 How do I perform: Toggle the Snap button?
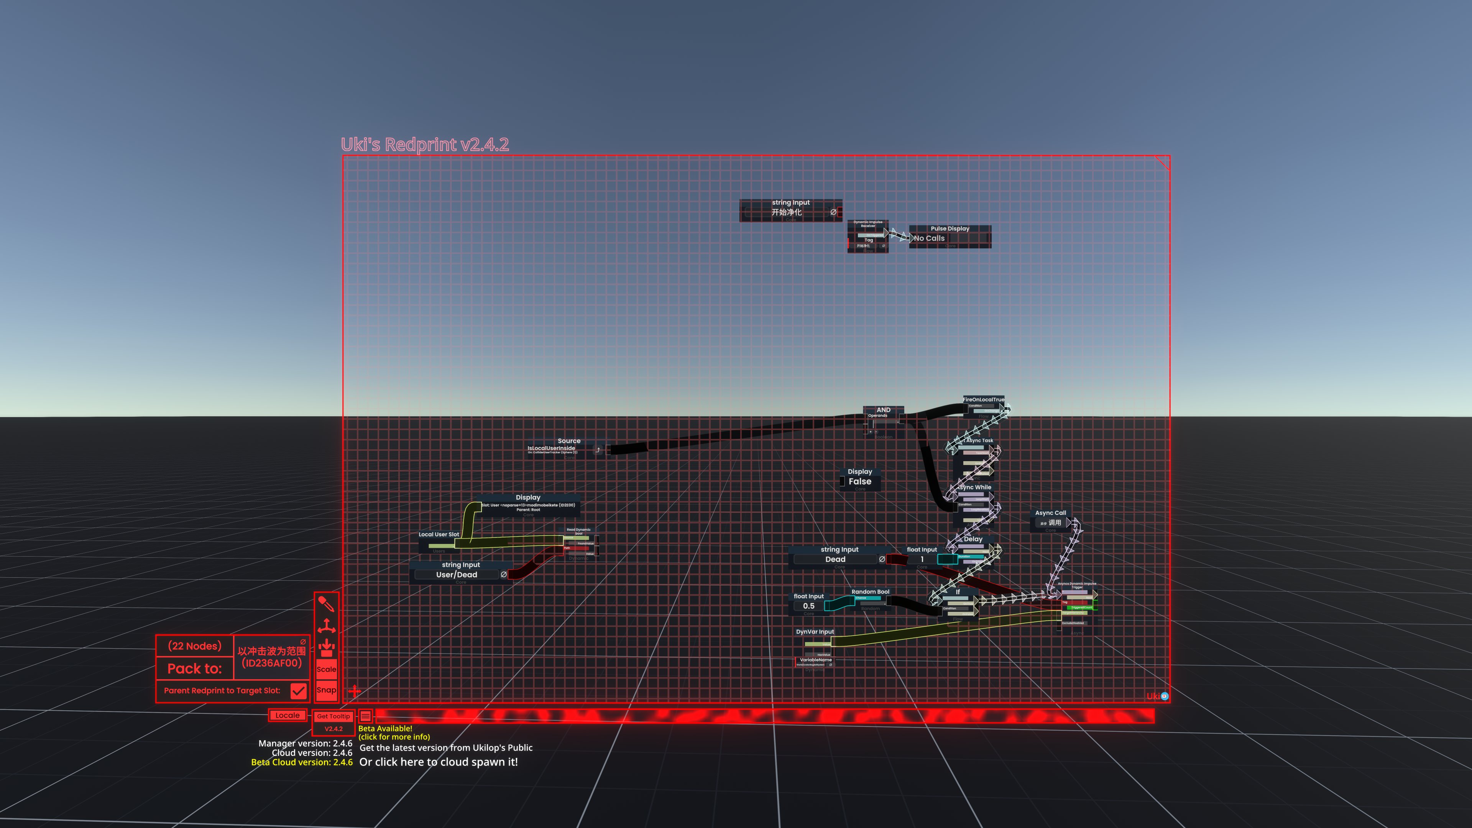coord(326,690)
